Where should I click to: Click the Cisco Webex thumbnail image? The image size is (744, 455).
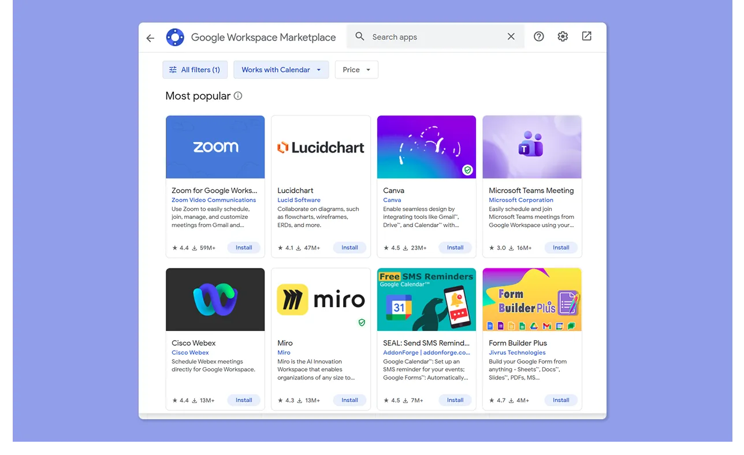coord(215,299)
